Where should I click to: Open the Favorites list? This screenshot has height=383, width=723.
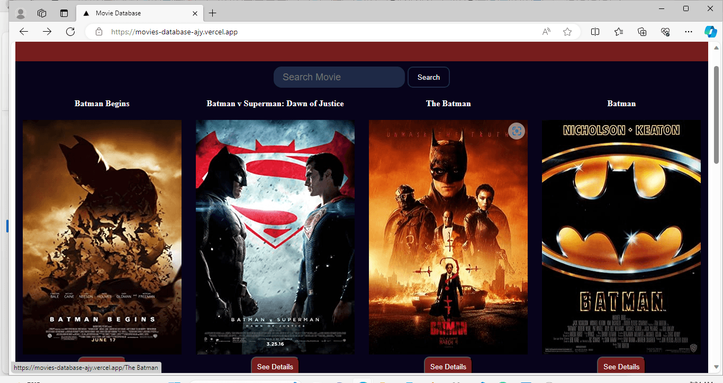tap(619, 32)
